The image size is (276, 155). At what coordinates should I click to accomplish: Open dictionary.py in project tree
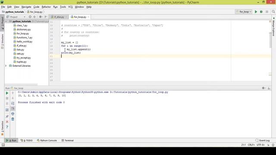tap(24, 29)
